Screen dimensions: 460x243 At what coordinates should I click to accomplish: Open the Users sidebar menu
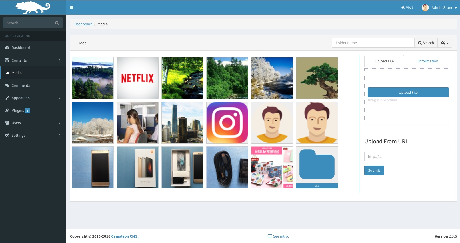click(x=33, y=123)
